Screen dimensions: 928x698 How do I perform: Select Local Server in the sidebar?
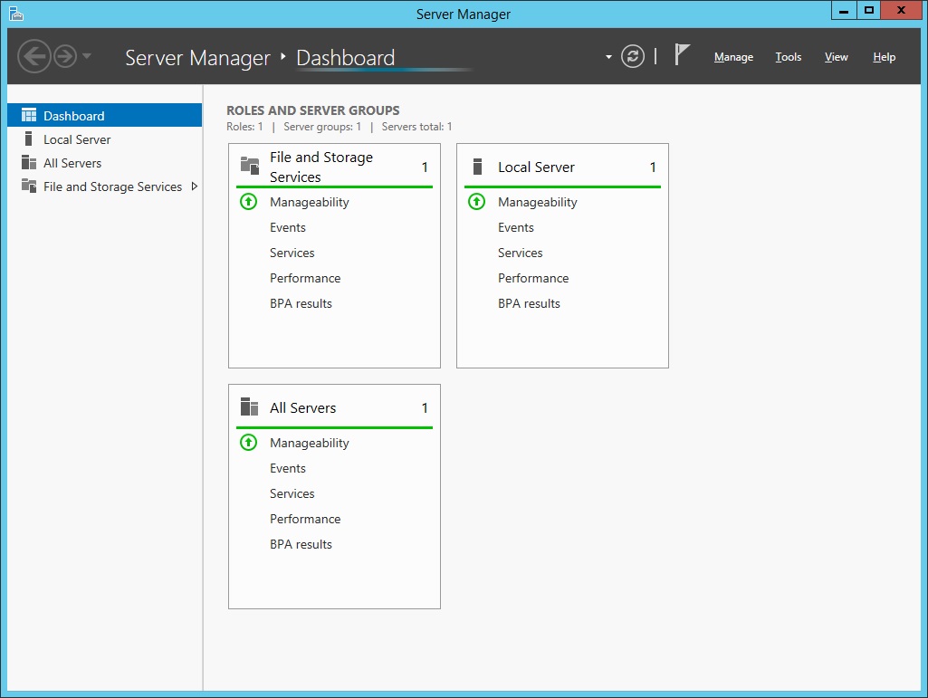click(x=77, y=139)
